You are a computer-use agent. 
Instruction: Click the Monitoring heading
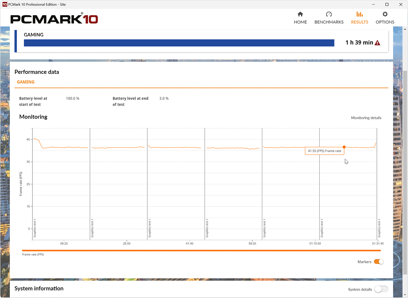(x=33, y=117)
